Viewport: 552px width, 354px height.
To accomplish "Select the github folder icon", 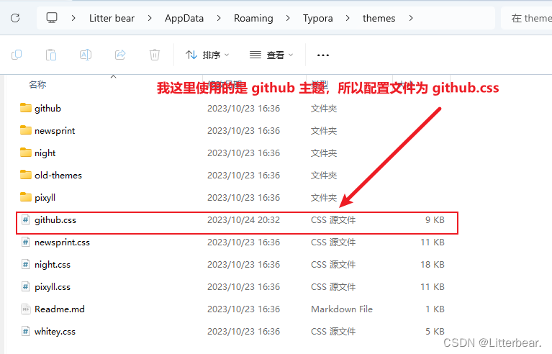I will (26, 108).
